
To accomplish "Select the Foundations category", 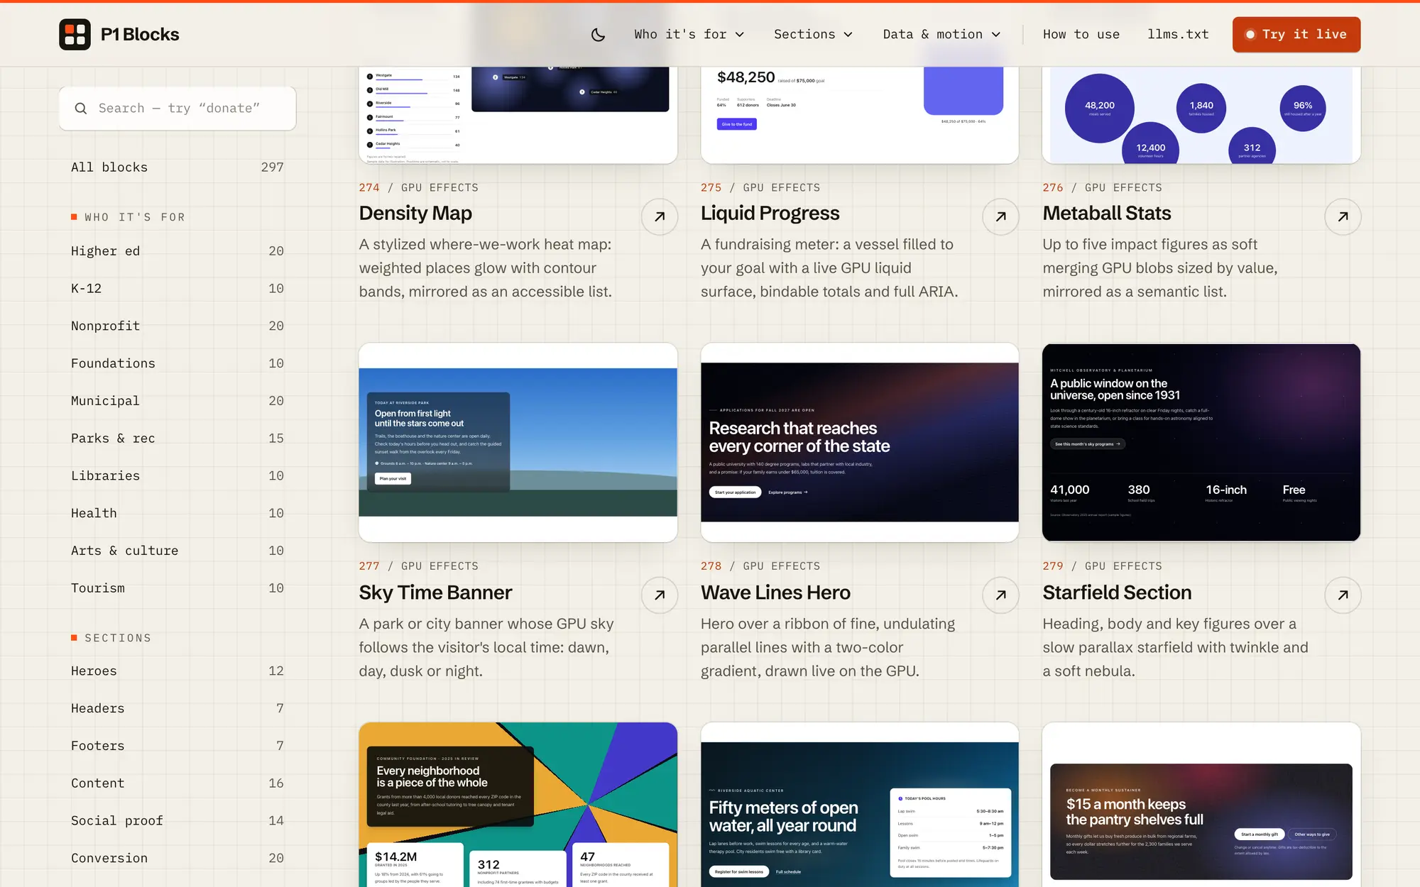I will (x=177, y=363).
